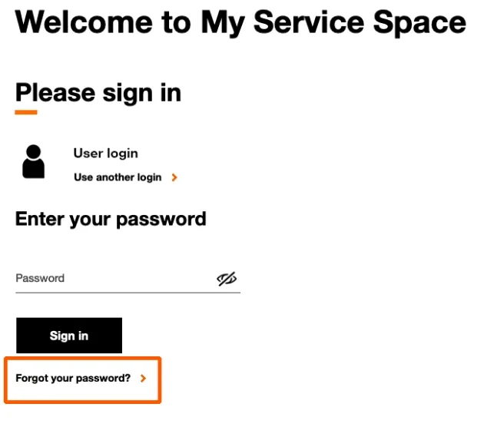The width and height of the screenshot is (484, 427).
Task: Click the user avatar silhouette icon
Action: [x=33, y=161]
